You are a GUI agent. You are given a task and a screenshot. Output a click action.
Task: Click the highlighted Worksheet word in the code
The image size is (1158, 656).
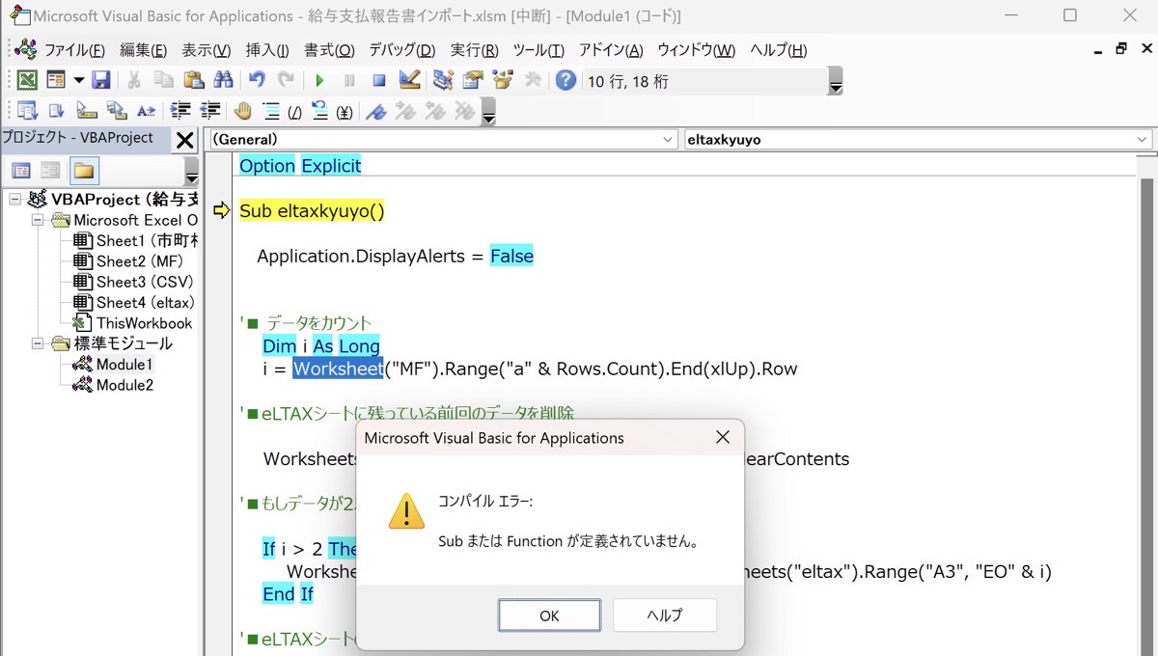point(338,369)
